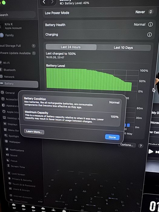
Task: Click the forward navigation chevron
Action: (x=52, y=2)
